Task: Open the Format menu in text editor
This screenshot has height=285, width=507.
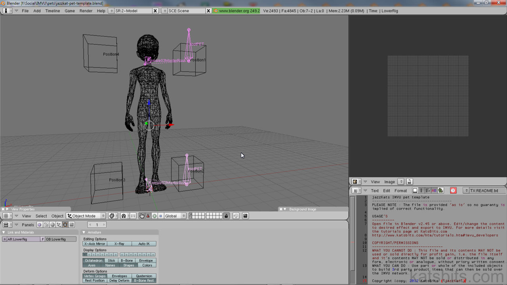Action: pyautogui.click(x=400, y=190)
